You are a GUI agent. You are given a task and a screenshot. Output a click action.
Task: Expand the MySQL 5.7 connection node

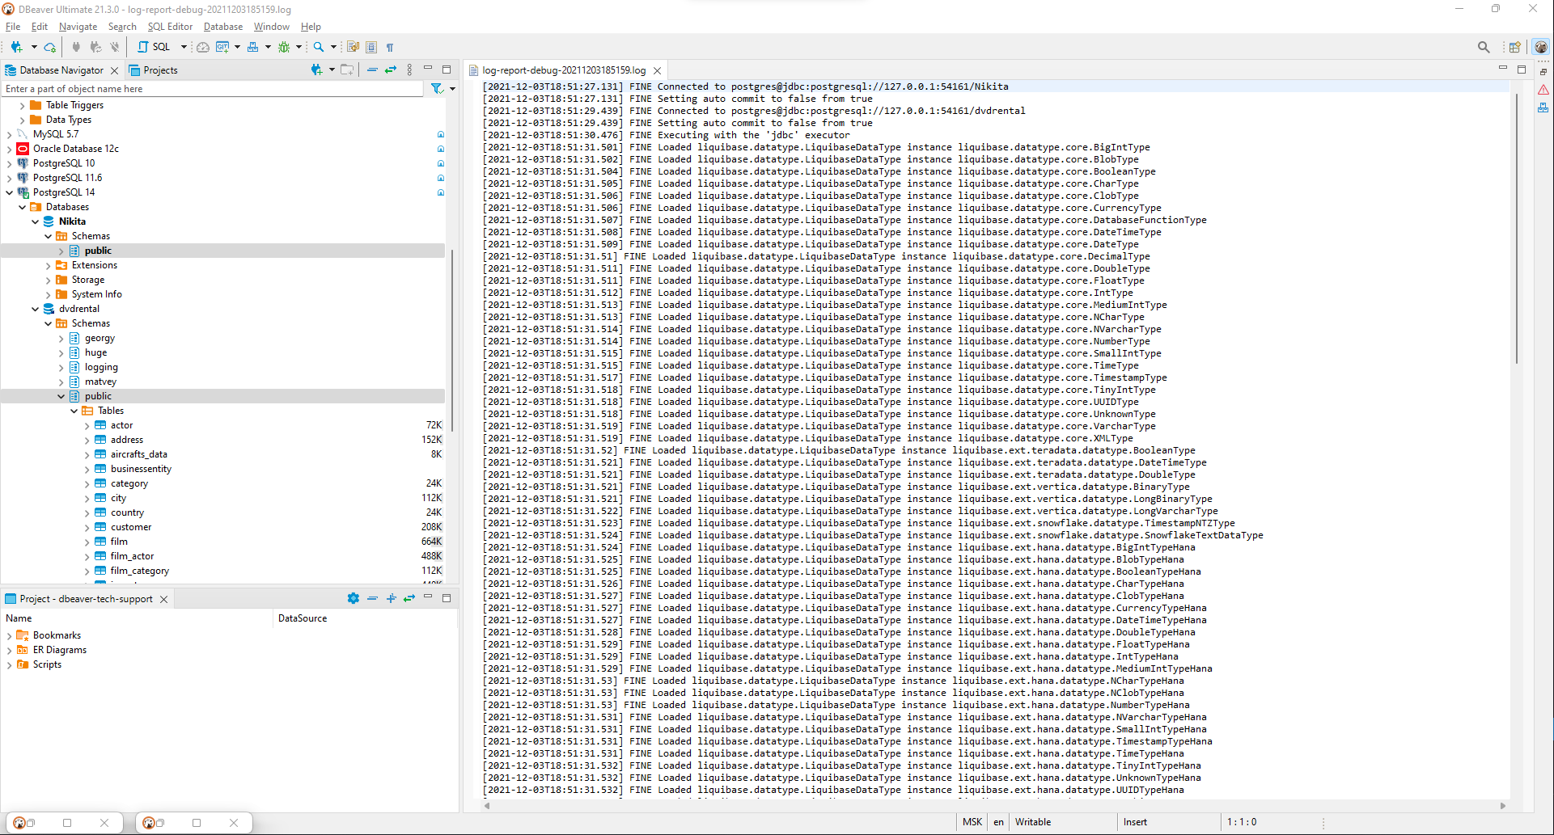pos(9,134)
